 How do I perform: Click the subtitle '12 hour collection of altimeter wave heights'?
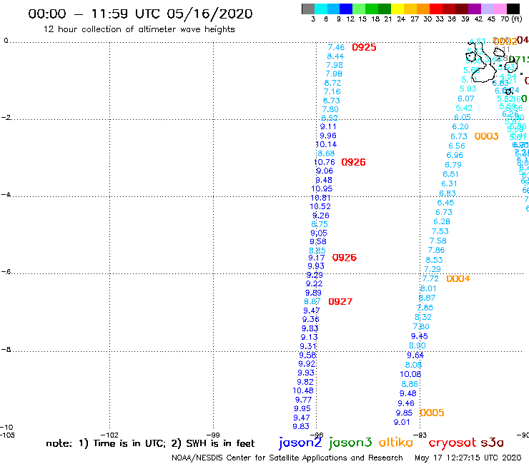[x=139, y=29]
